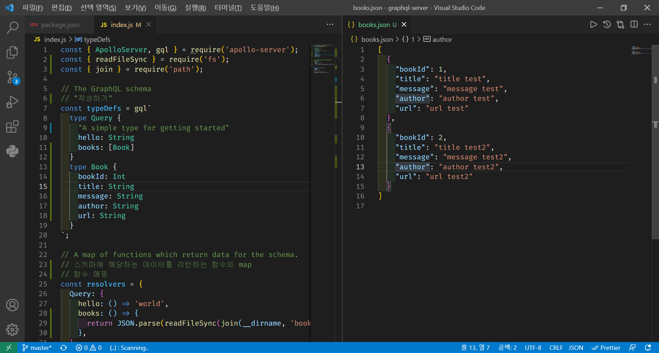This screenshot has width=659, height=353.
Task: Go to line via 줄 13, 열 7
Action: coord(475,348)
